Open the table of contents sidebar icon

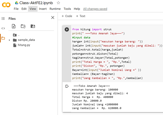click(3, 19)
